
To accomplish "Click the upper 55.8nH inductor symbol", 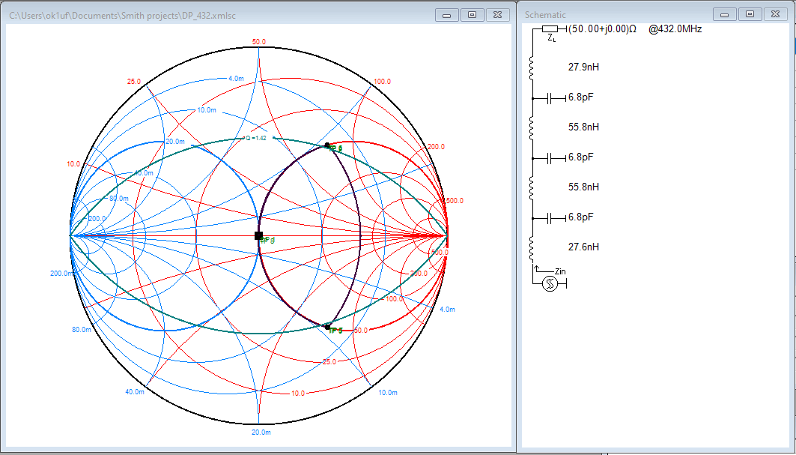I will (x=532, y=128).
